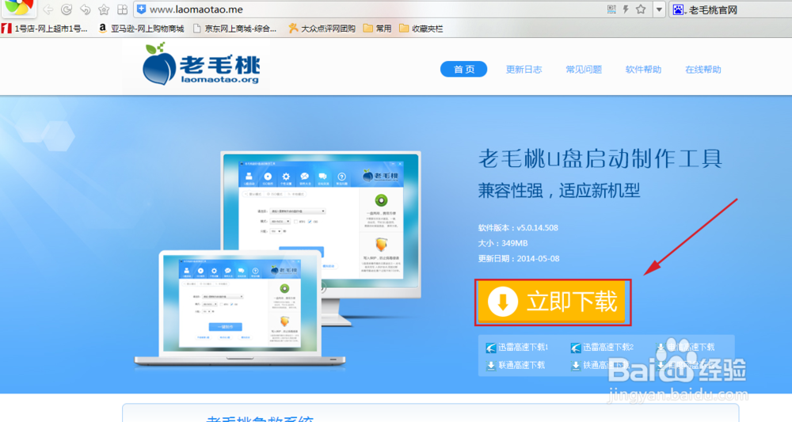Click the lightning speed-mode icon
This screenshot has height=422, width=792.
coord(626,9)
